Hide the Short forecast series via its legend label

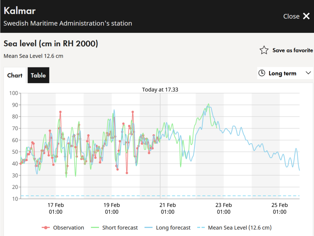(120, 228)
